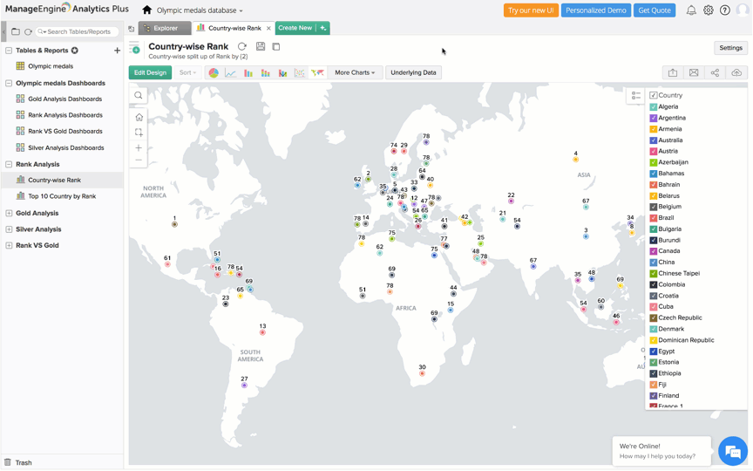This screenshot has height=471, width=753.
Task: Select the map chart icon
Action: [317, 72]
